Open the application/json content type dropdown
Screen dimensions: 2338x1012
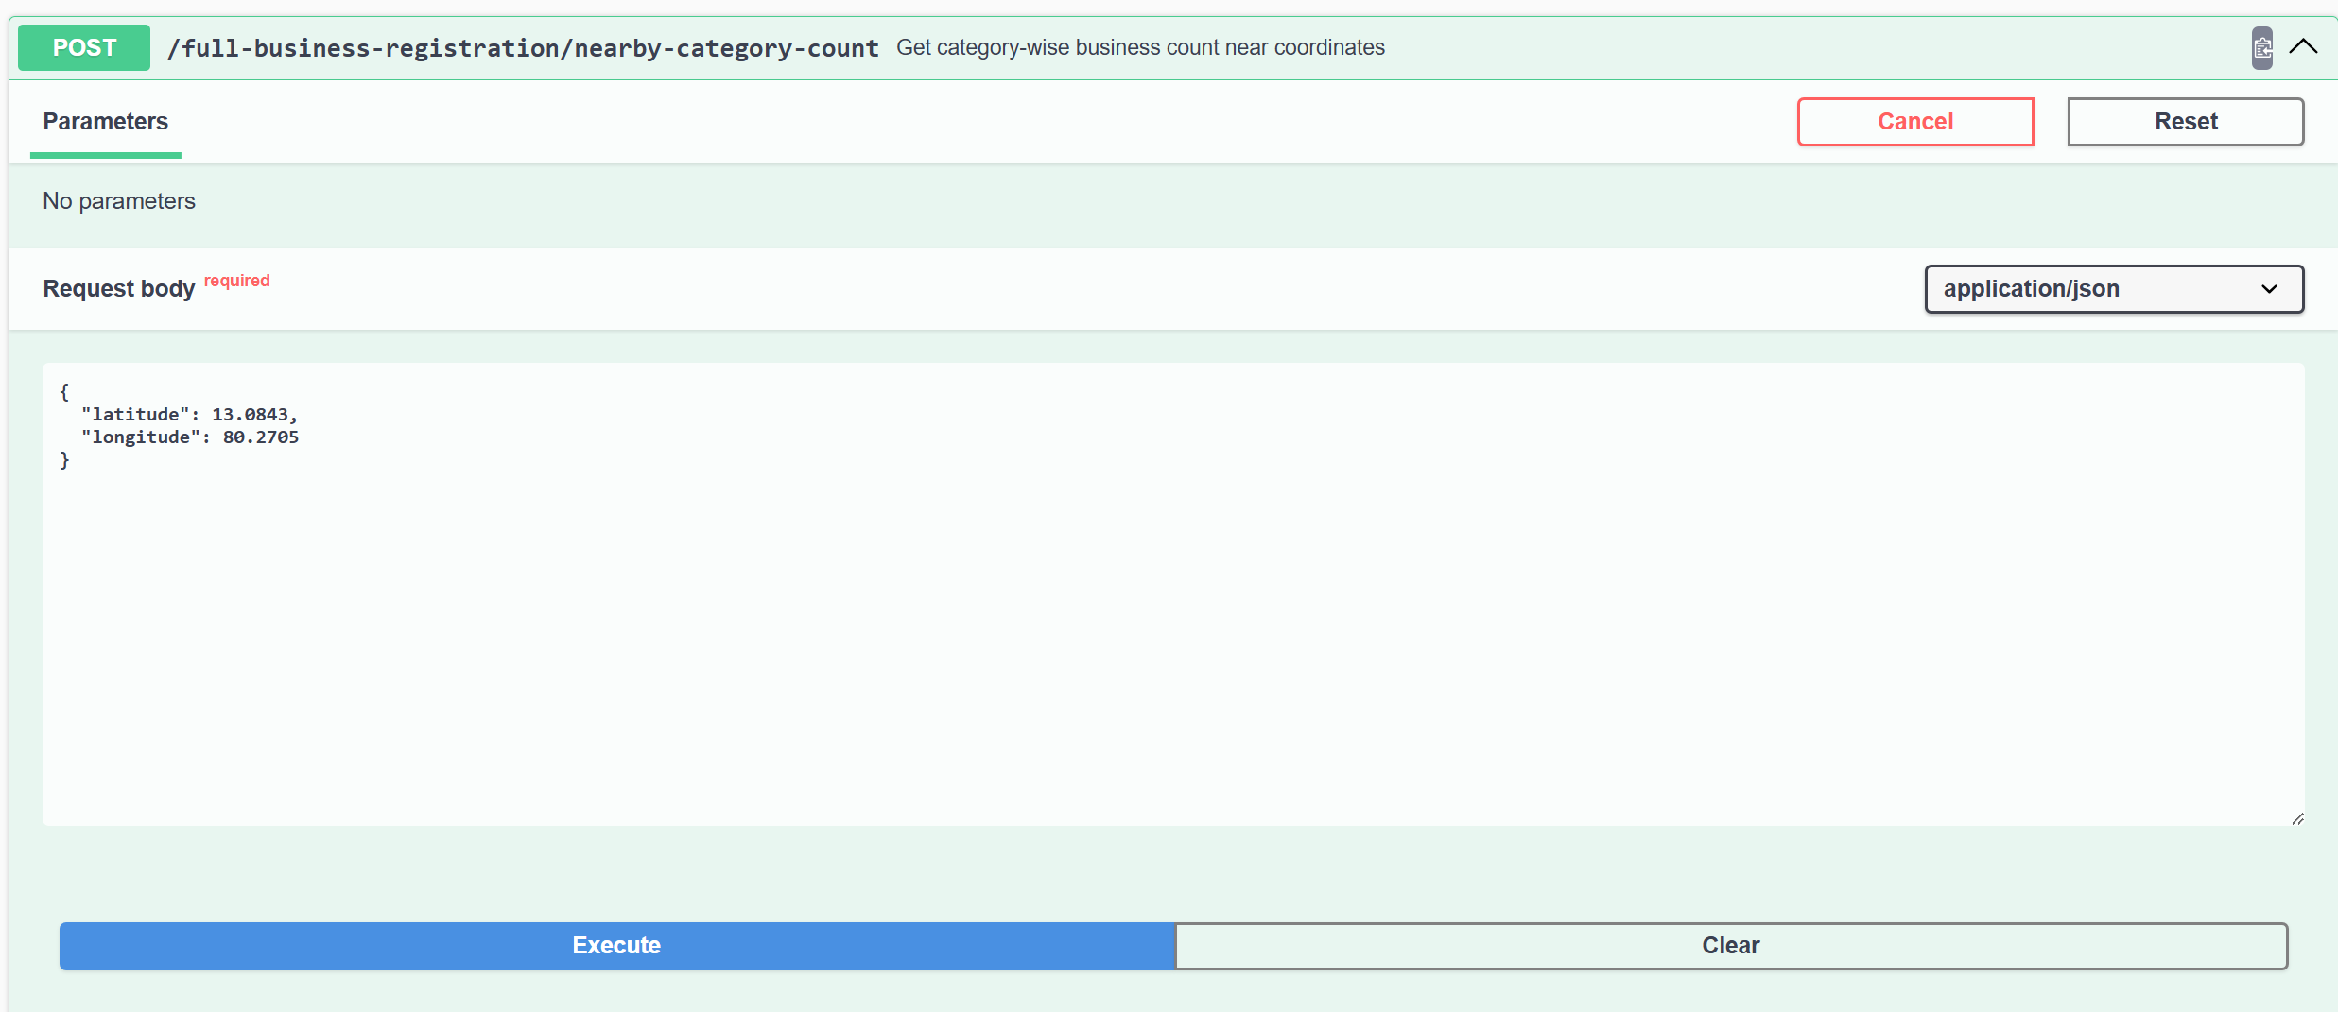(2114, 289)
